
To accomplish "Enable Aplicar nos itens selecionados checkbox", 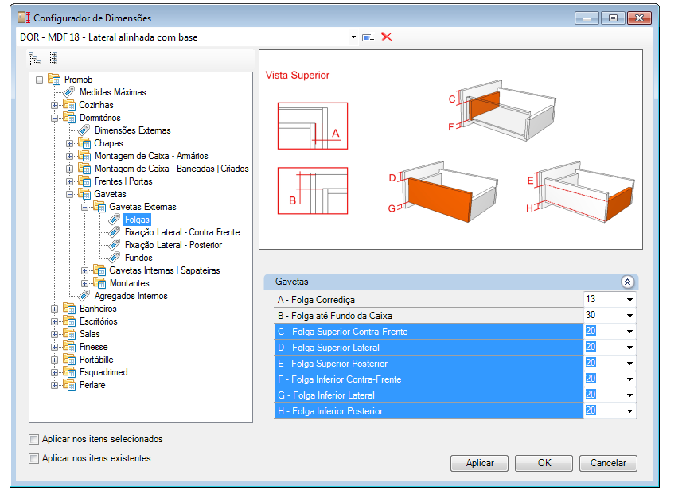I will (x=33, y=439).
